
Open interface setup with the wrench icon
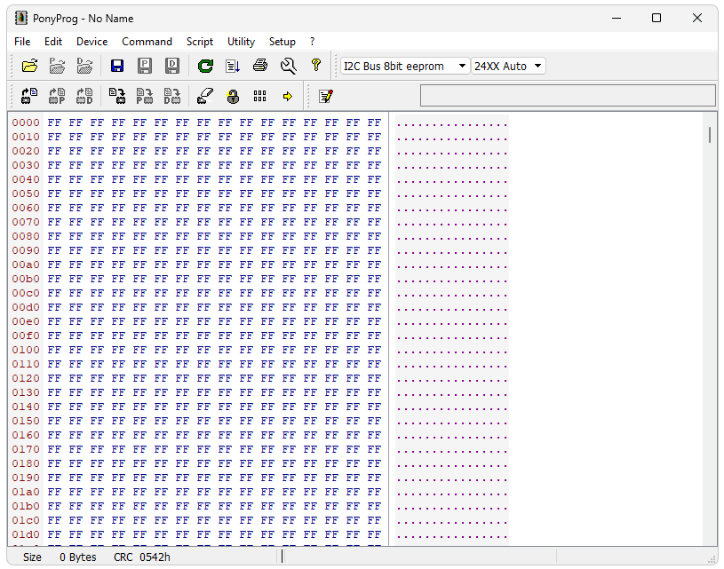coord(288,66)
